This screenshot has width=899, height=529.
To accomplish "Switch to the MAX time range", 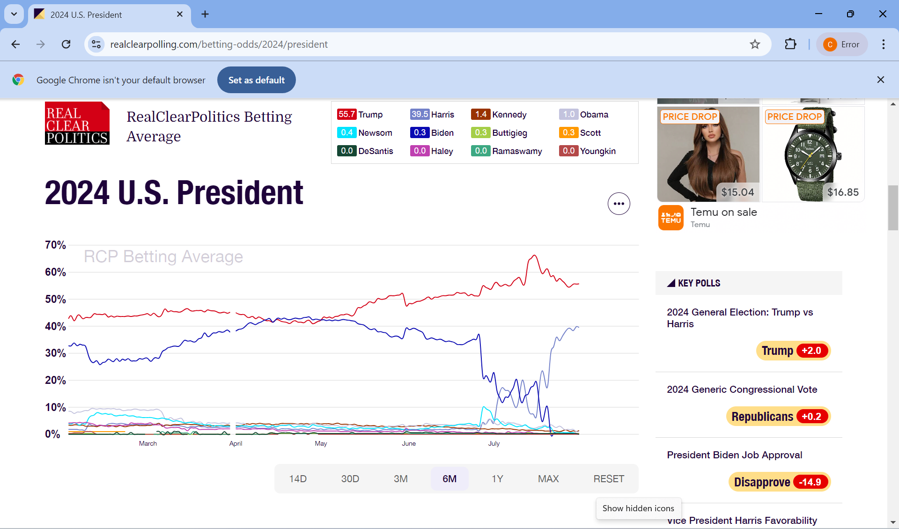I will tap(548, 479).
